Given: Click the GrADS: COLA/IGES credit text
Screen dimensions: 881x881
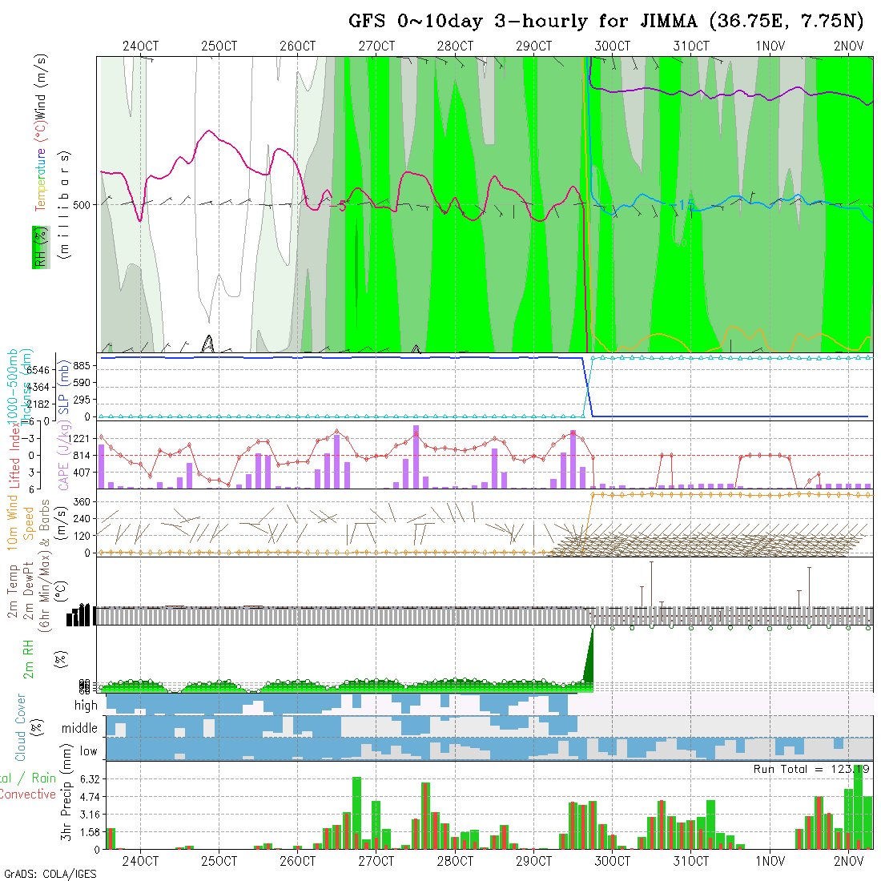Looking at the screenshot, I should click(50, 874).
